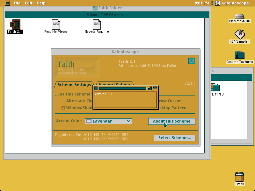Select the Read Me Please document icon
Screen dimensions: 255x191
click(56, 25)
